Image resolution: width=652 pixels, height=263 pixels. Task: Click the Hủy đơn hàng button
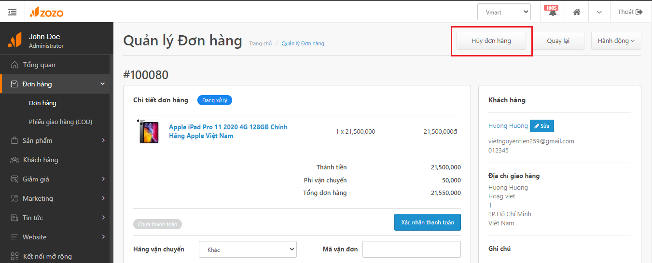coord(491,41)
